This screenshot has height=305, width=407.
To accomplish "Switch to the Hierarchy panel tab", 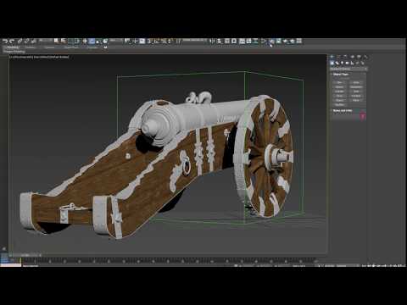I will tap(345, 57).
